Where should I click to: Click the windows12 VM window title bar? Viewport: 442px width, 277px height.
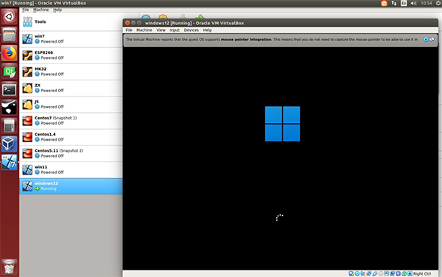[281, 23]
